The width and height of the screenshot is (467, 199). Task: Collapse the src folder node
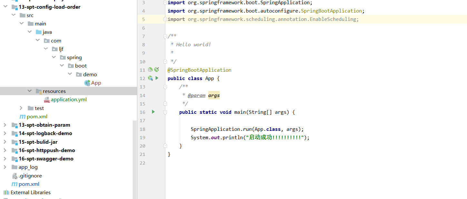click(x=14, y=15)
